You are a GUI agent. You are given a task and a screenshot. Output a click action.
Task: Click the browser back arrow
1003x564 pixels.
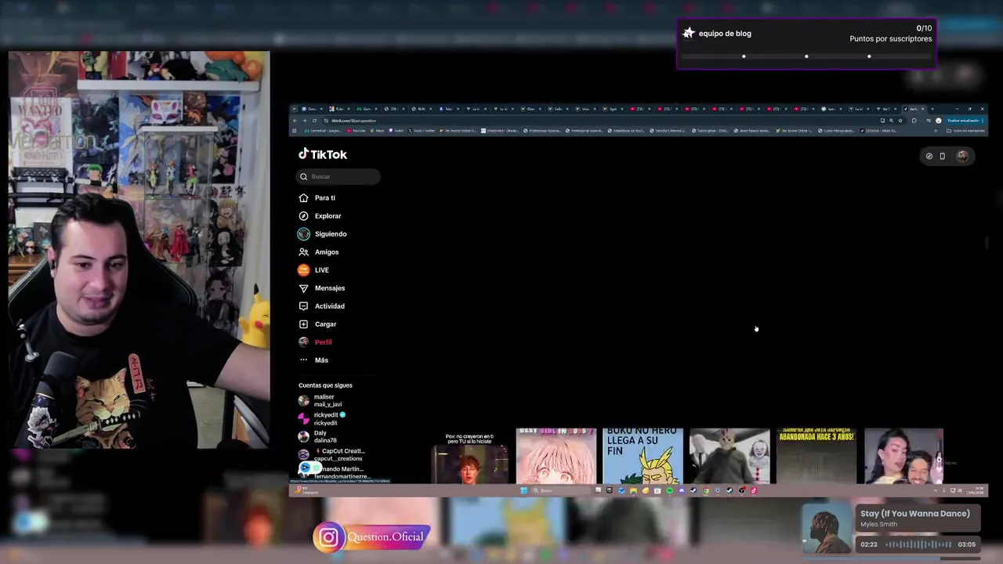click(x=295, y=121)
